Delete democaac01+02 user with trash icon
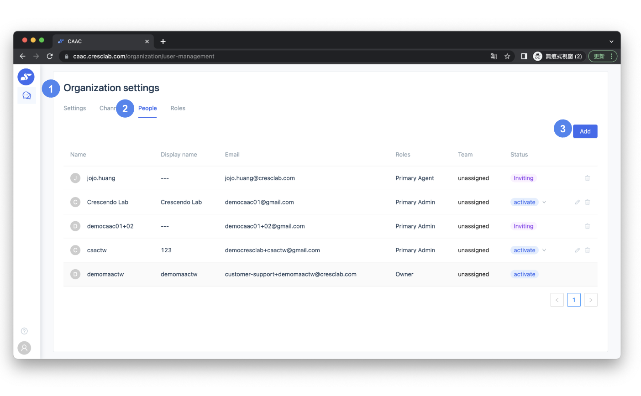 click(588, 226)
